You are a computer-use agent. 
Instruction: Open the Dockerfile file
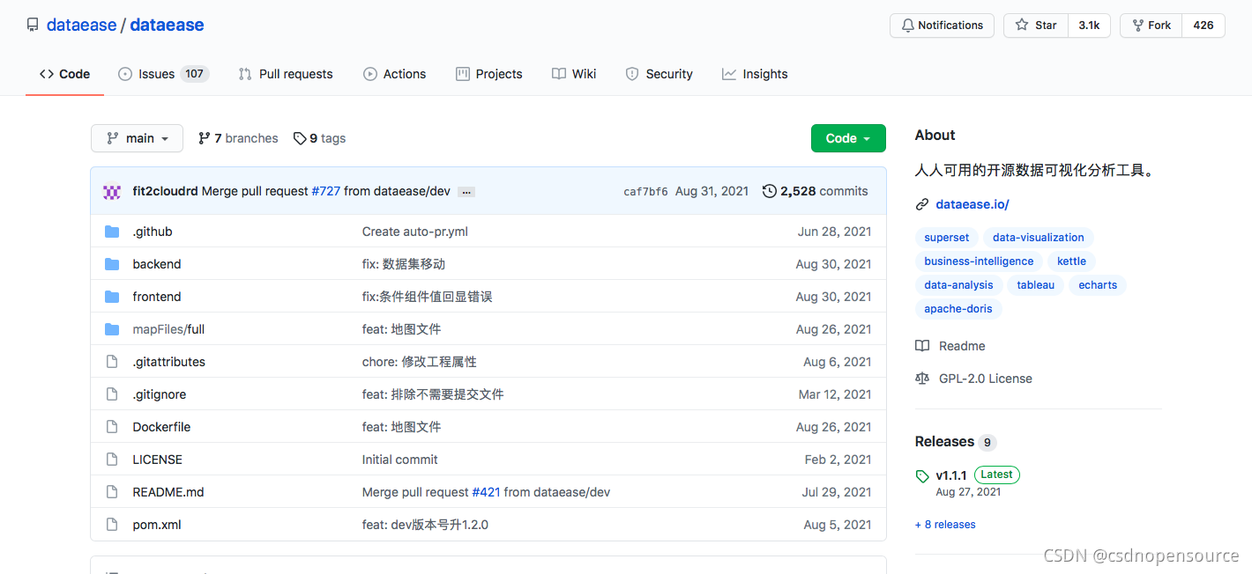pyautogui.click(x=161, y=427)
